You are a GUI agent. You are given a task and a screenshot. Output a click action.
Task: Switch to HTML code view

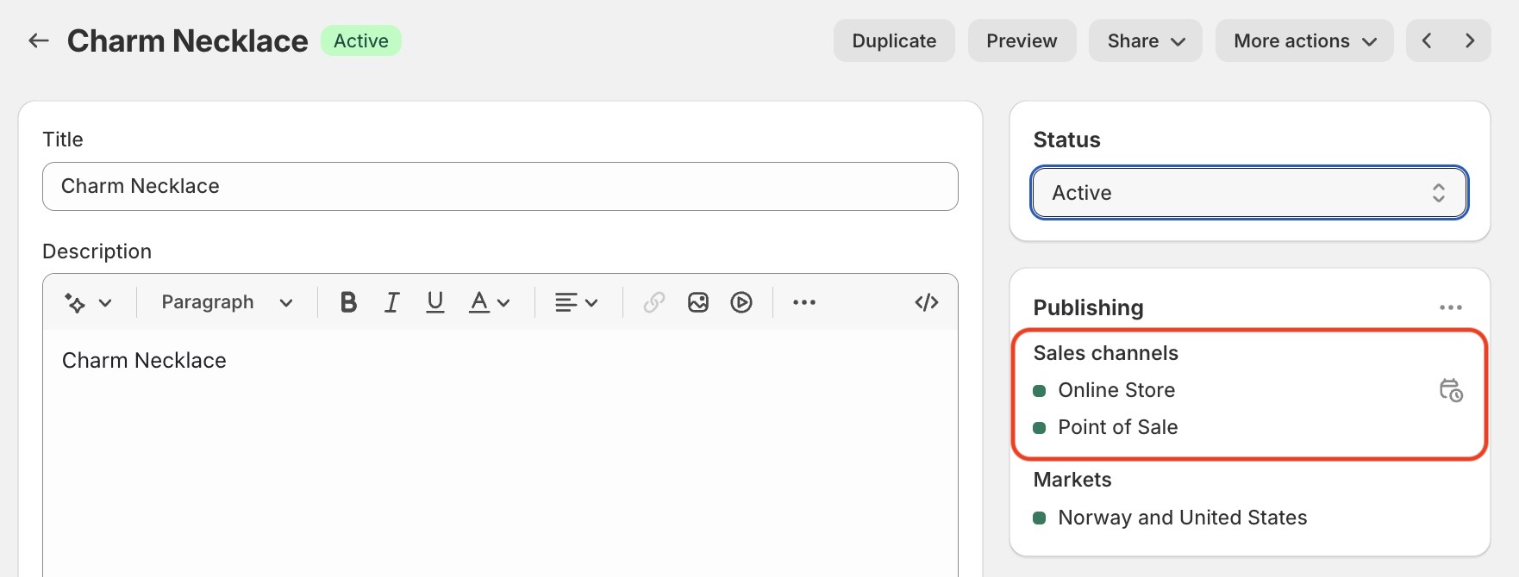[927, 302]
